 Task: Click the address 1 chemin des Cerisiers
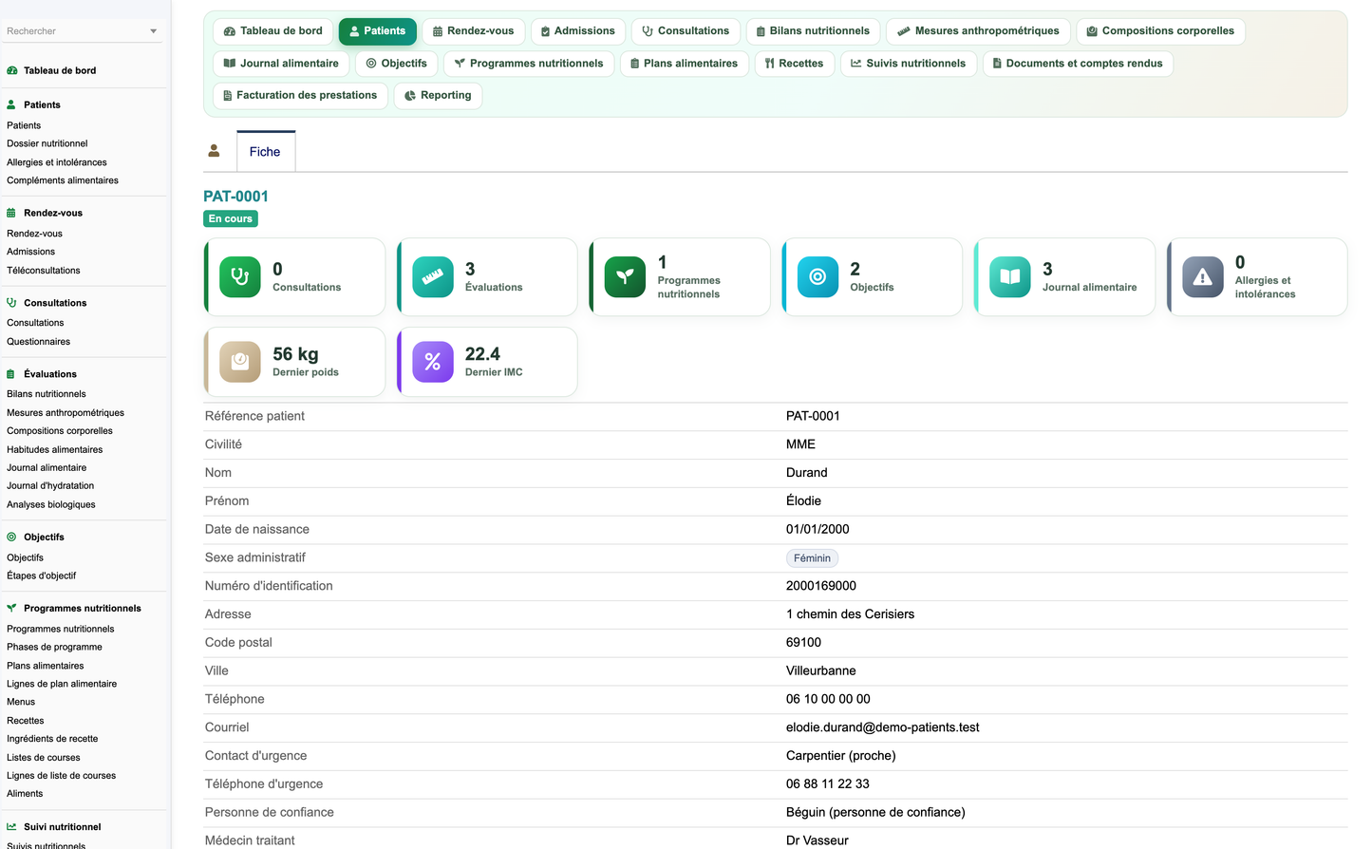[851, 614]
